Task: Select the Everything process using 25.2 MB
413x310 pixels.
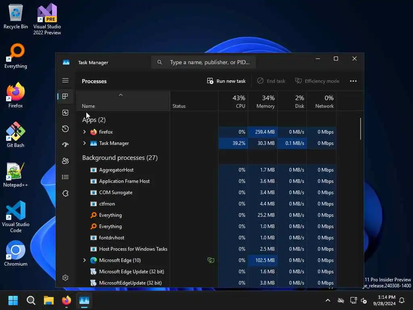Action: [x=206, y=215]
